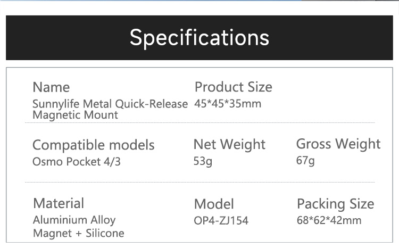Click the Osmo Pocket 4/3 value
Viewport: 399px width, 248px height.
click(x=77, y=162)
